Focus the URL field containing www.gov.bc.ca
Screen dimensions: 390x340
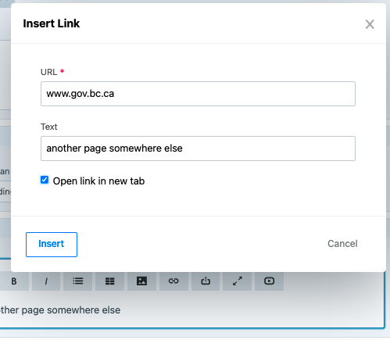coord(198,94)
